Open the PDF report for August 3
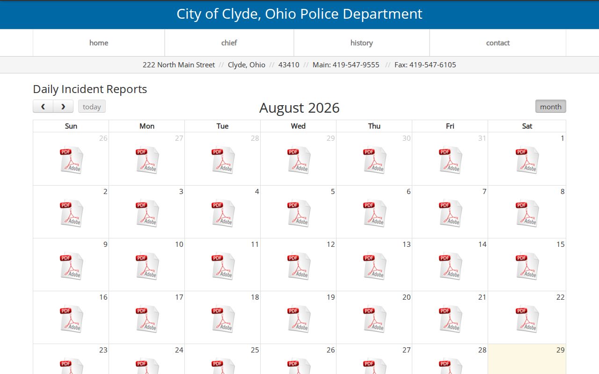The height and width of the screenshot is (374, 599). pos(147,213)
